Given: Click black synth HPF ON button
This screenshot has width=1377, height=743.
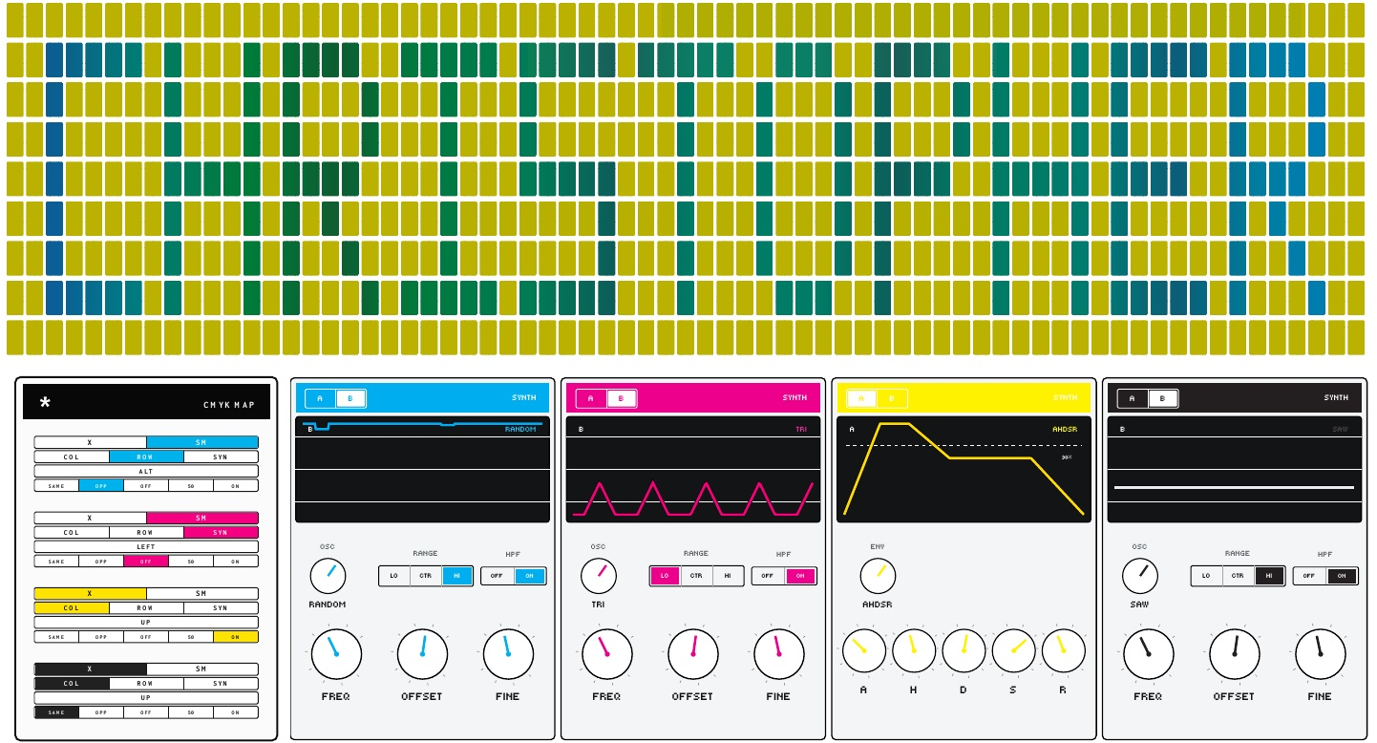Looking at the screenshot, I should coord(1342,576).
